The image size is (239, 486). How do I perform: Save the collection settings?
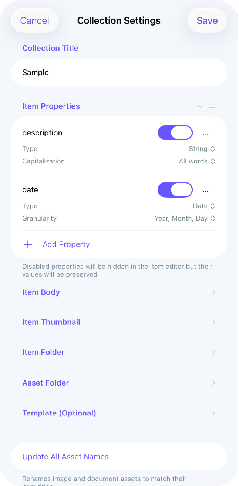(207, 20)
